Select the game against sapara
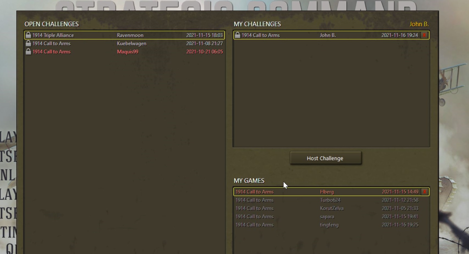The height and width of the screenshot is (254, 469). (x=331, y=216)
